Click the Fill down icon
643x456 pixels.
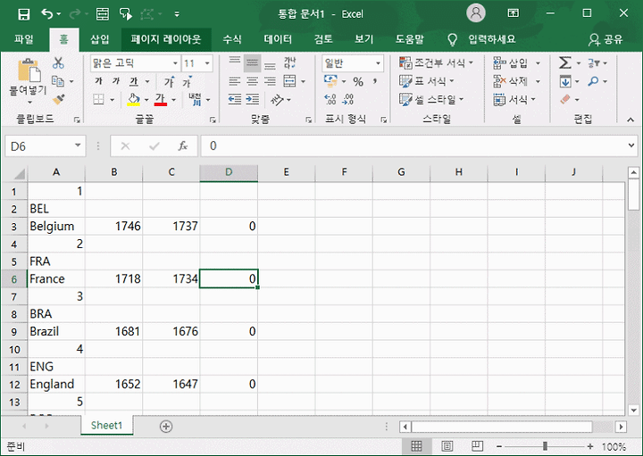[x=565, y=81]
